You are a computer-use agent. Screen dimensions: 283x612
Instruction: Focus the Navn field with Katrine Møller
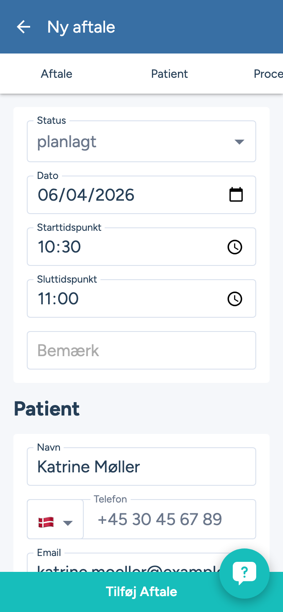tap(141, 467)
